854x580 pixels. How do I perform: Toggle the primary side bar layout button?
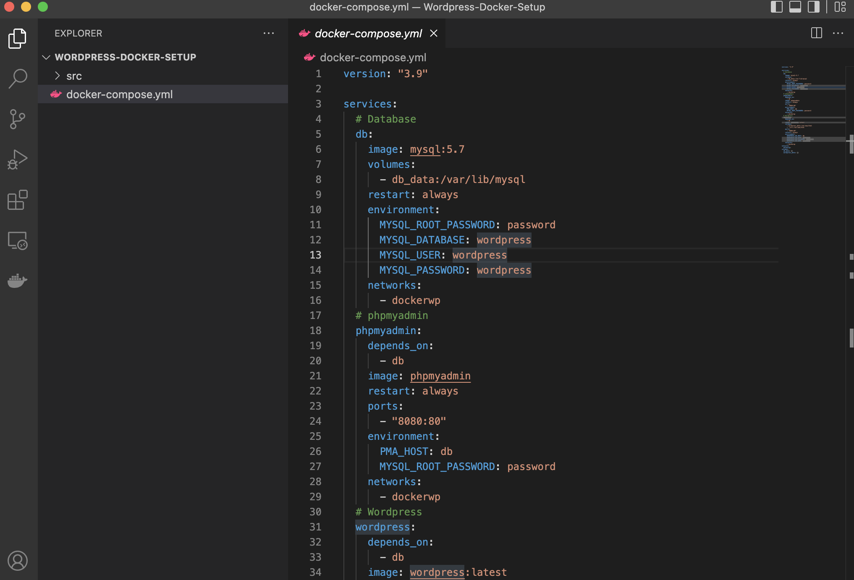click(777, 7)
